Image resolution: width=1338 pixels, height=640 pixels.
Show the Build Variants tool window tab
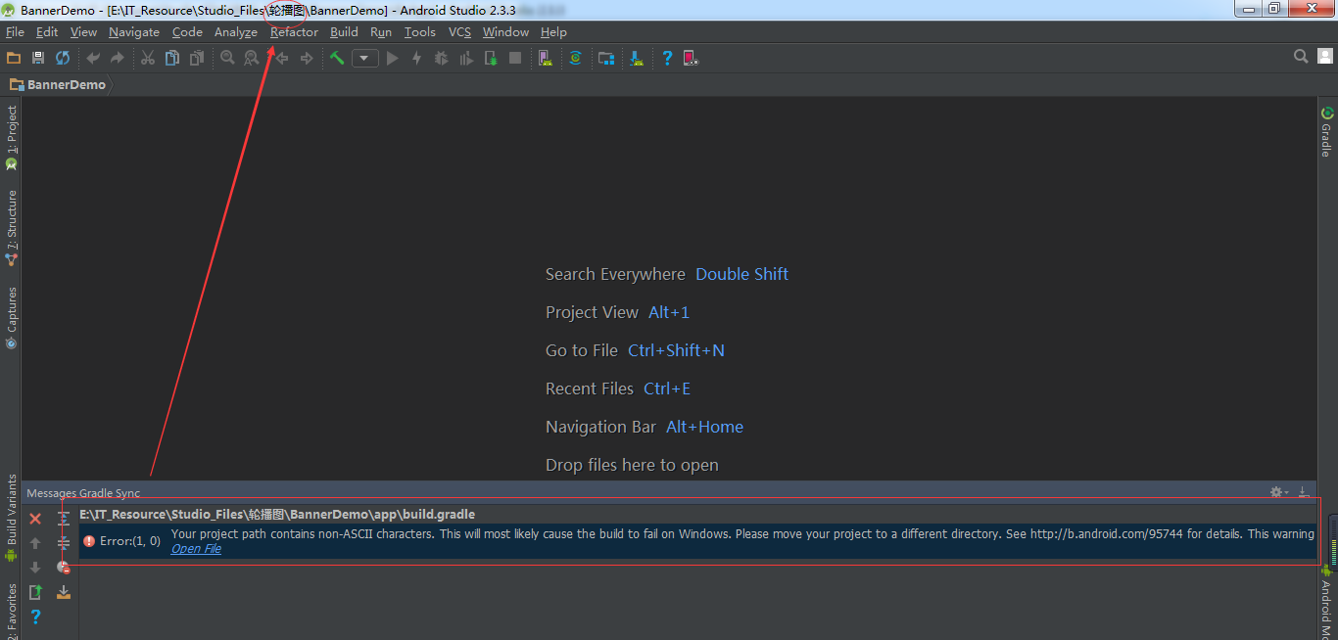(x=12, y=519)
